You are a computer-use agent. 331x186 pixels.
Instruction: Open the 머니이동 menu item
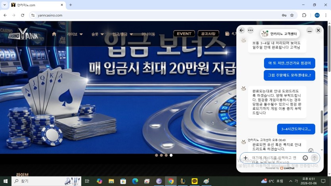coord(148,34)
